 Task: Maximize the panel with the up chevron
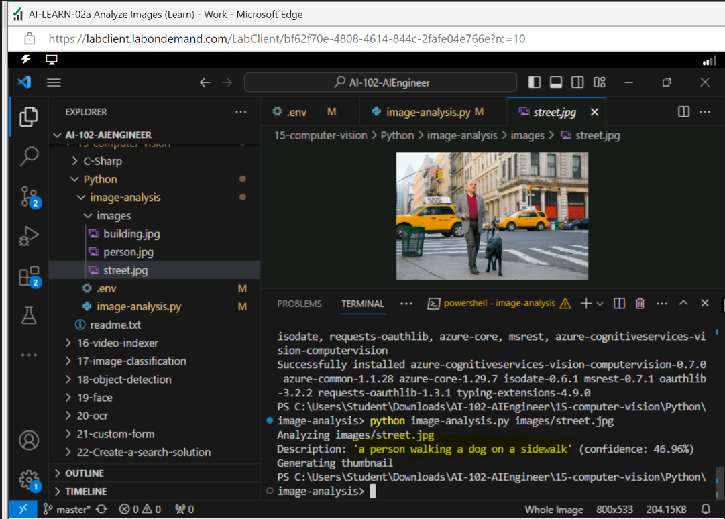click(x=683, y=303)
